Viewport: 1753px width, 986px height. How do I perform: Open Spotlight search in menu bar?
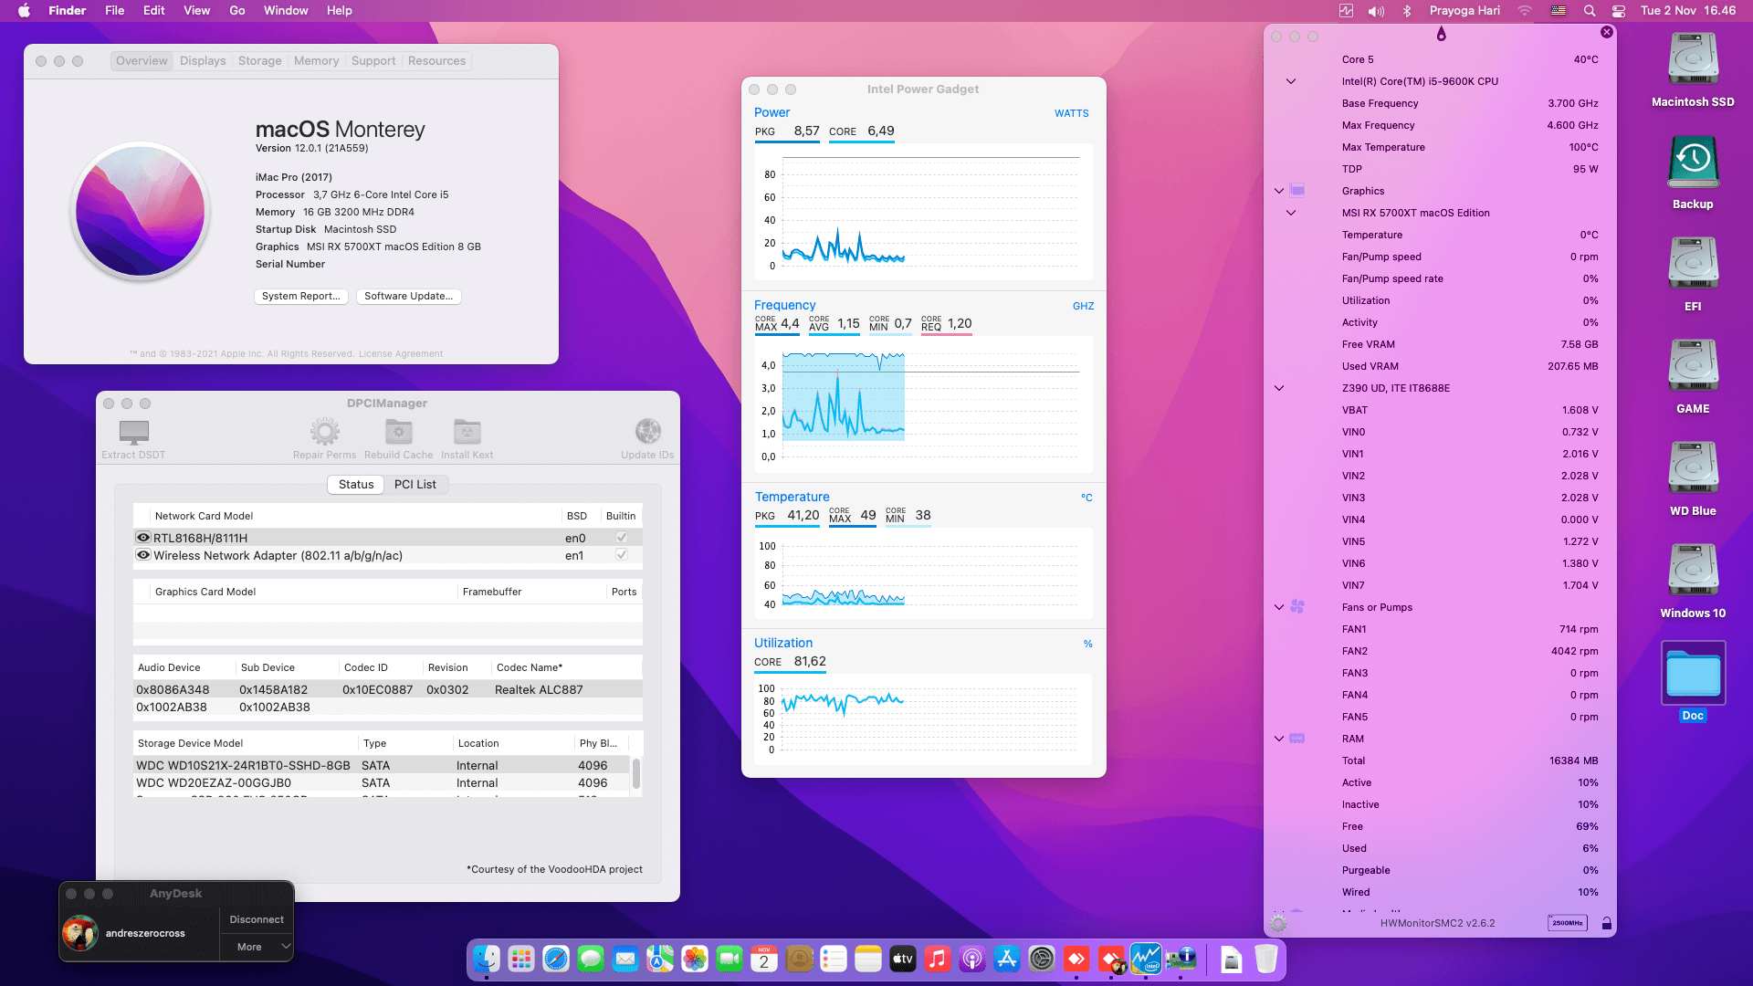[x=1590, y=11]
